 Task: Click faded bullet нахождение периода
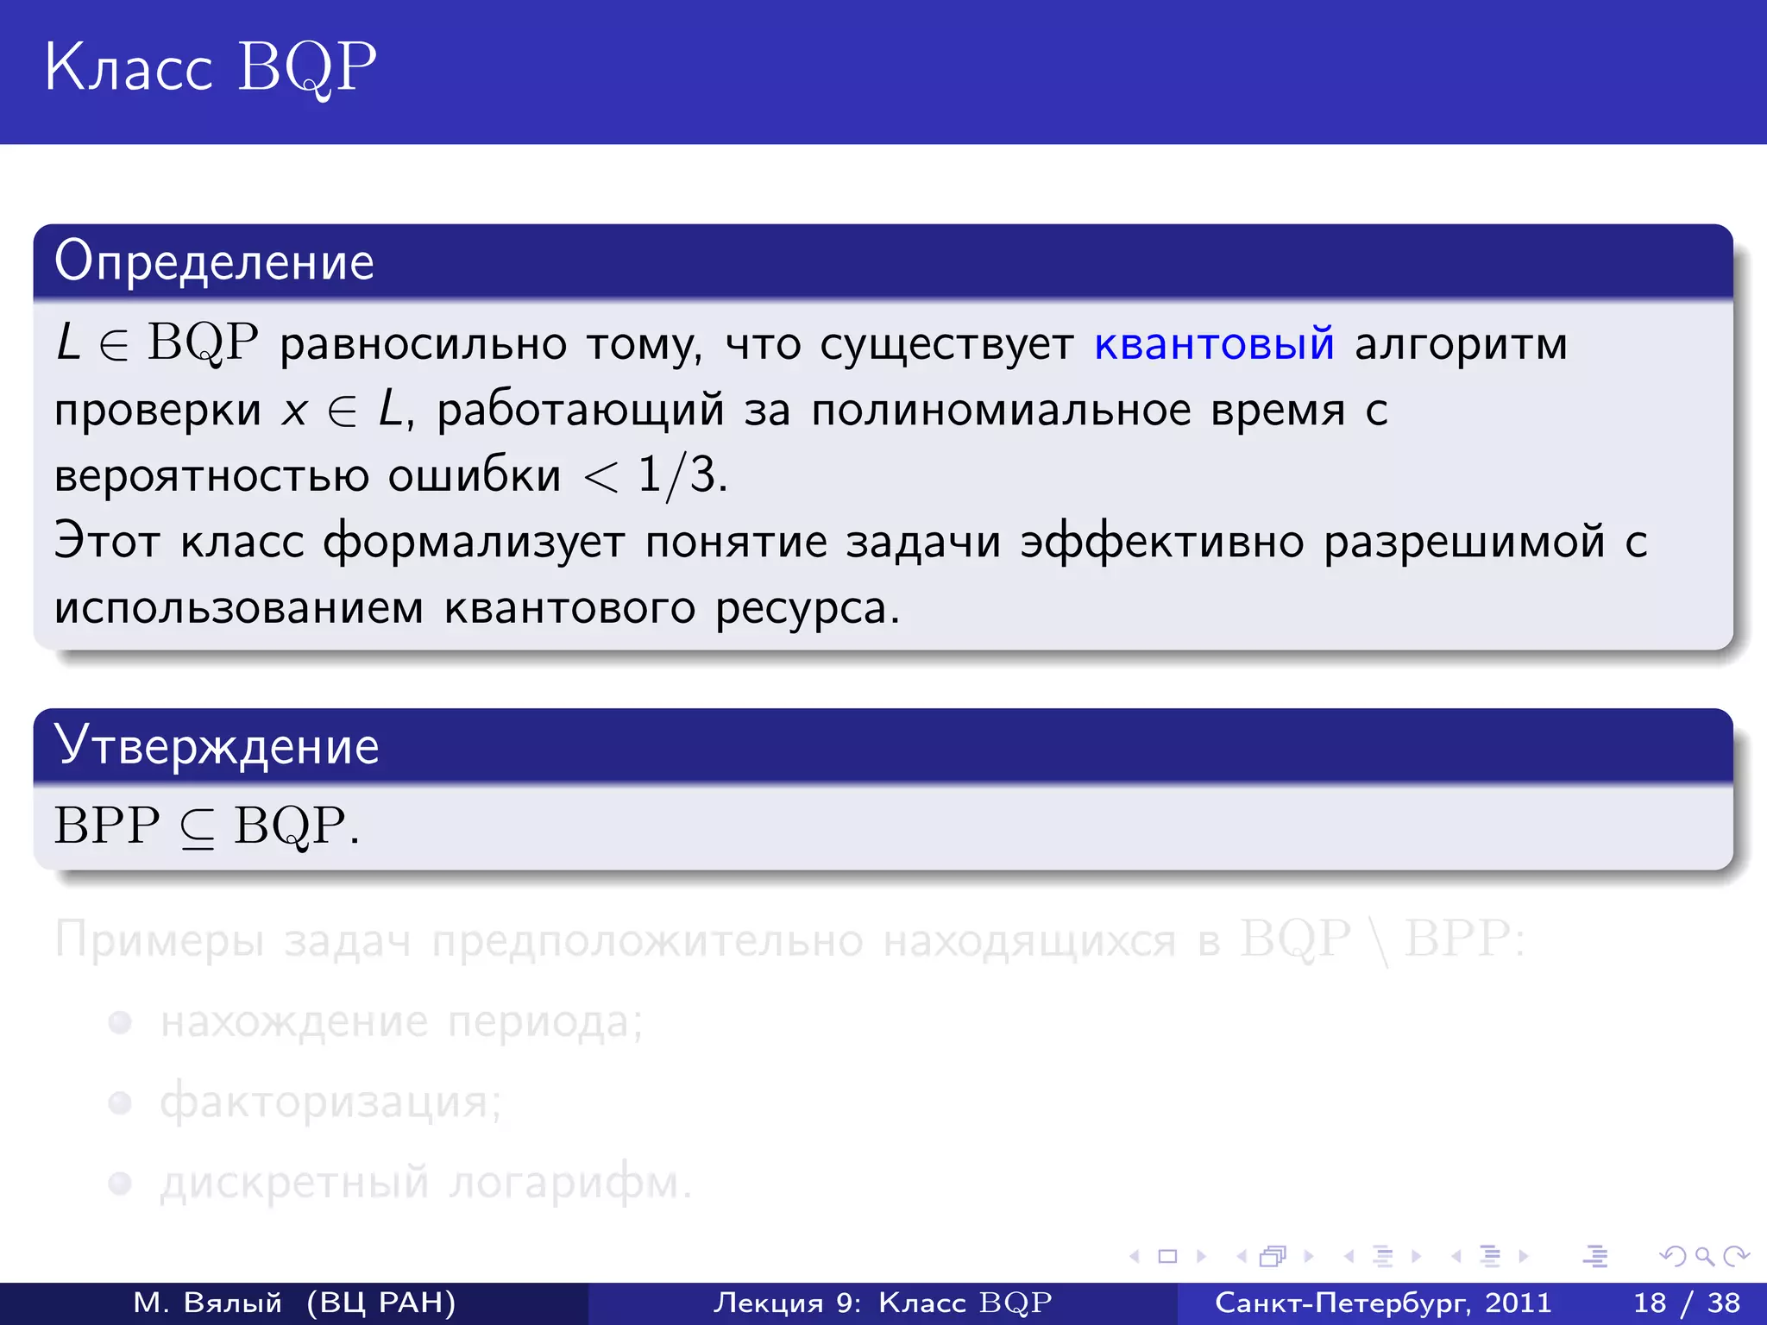pos(402,1021)
